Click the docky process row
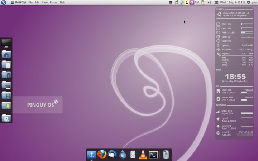The image size is (258, 161). (237, 65)
